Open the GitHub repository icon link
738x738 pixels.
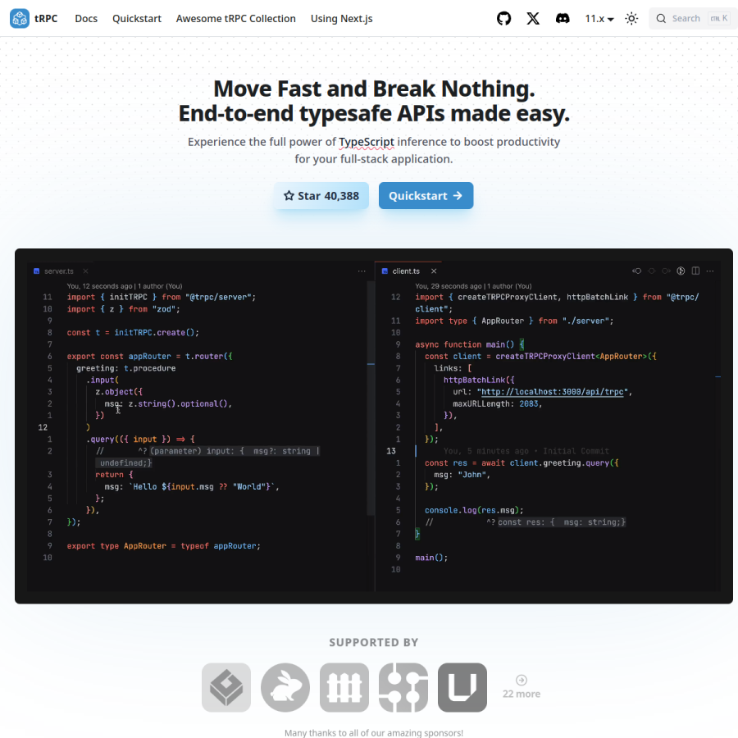click(x=503, y=18)
